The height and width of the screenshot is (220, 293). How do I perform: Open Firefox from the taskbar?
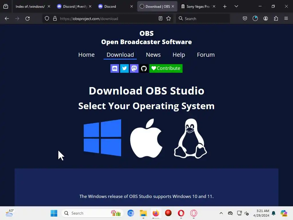[156, 213]
